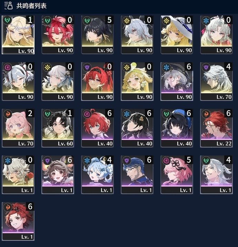Click the fire icon on pink-haired Lv. 70 girl
This screenshot has width=238, height=247.
[8, 114]
